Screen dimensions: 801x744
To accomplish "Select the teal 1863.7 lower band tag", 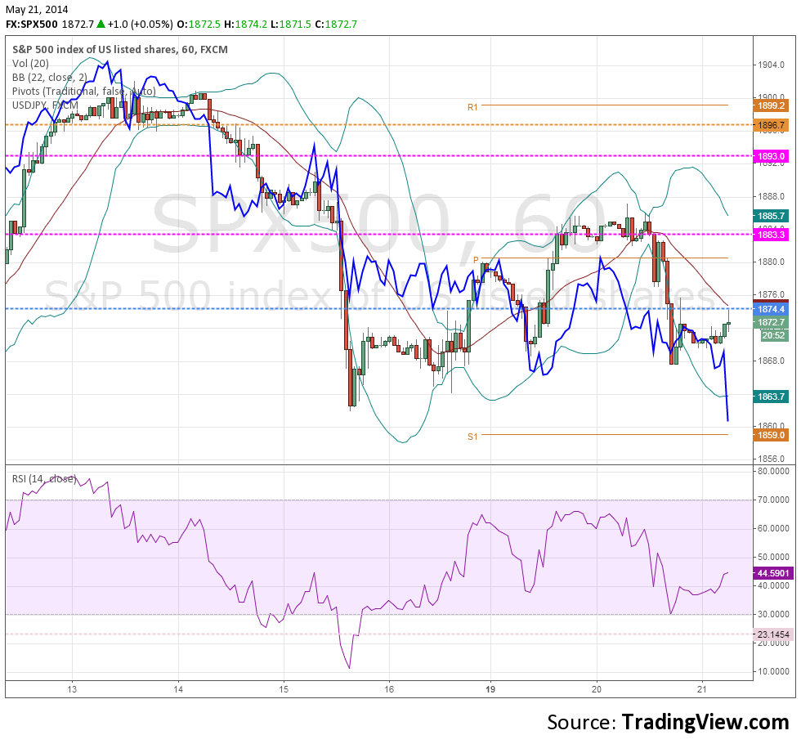I will coord(772,397).
